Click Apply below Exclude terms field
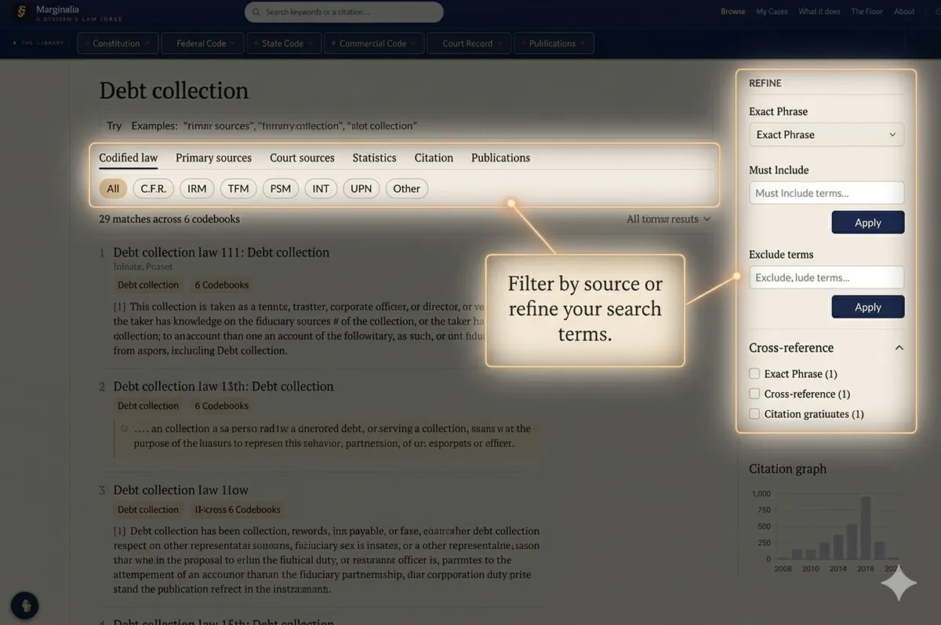The image size is (941, 625). (x=868, y=307)
